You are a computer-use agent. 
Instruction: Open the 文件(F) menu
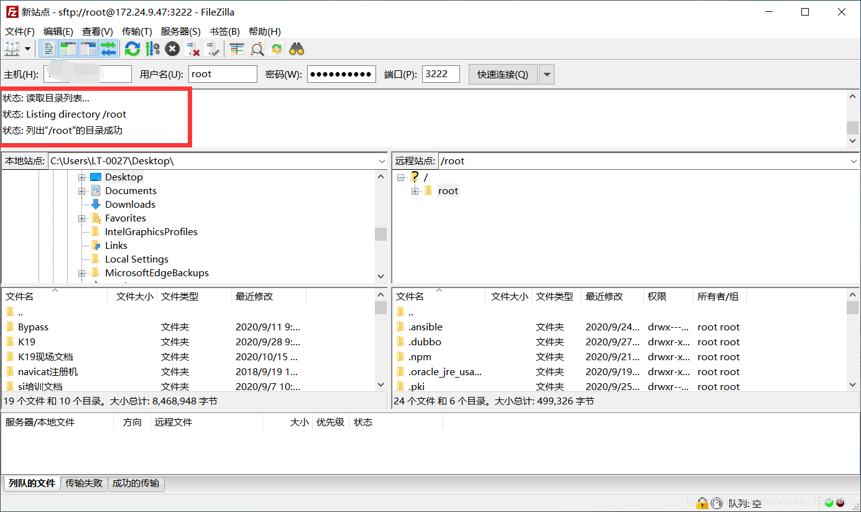pos(20,31)
